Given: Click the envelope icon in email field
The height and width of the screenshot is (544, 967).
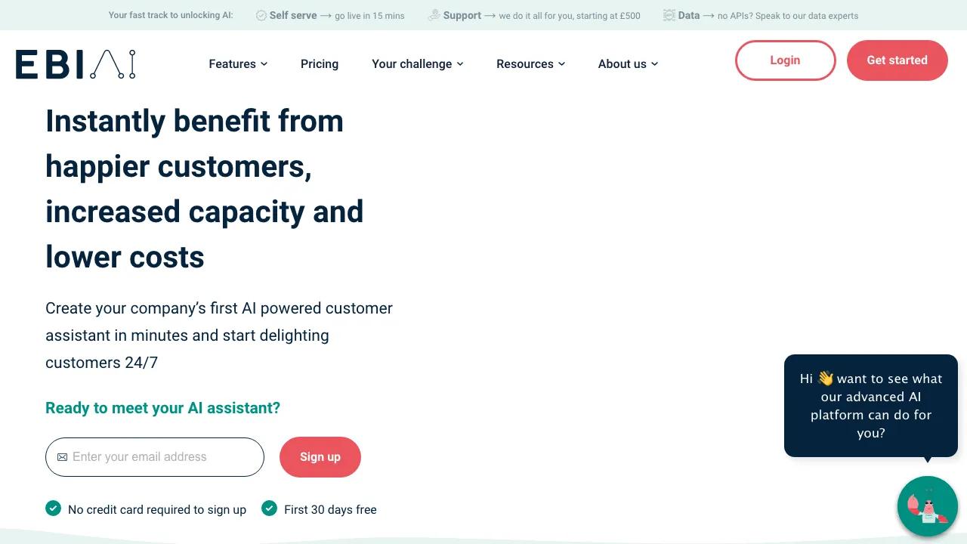Looking at the screenshot, I should tap(62, 457).
